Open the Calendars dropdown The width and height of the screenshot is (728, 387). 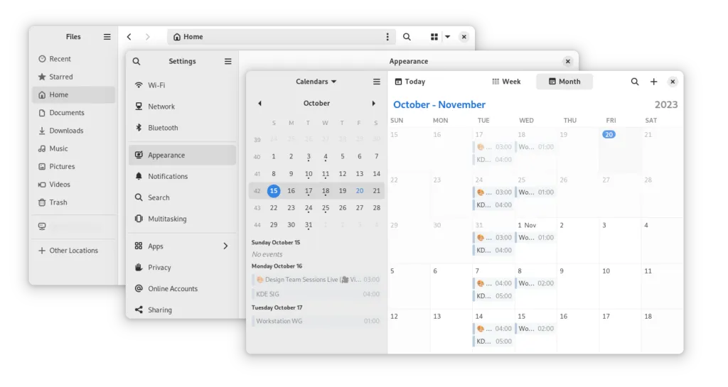316,82
